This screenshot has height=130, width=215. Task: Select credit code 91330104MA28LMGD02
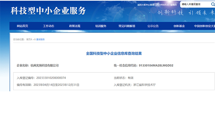(156, 65)
